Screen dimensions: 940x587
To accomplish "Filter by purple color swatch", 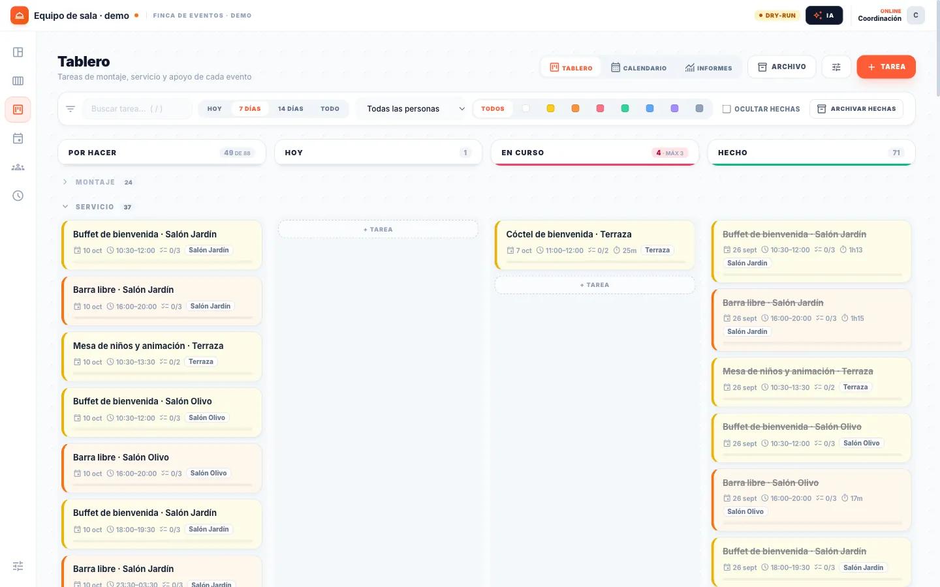I will click(x=674, y=108).
